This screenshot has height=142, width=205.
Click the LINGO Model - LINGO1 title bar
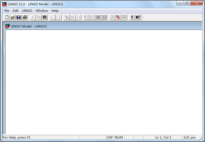tap(103, 26)
